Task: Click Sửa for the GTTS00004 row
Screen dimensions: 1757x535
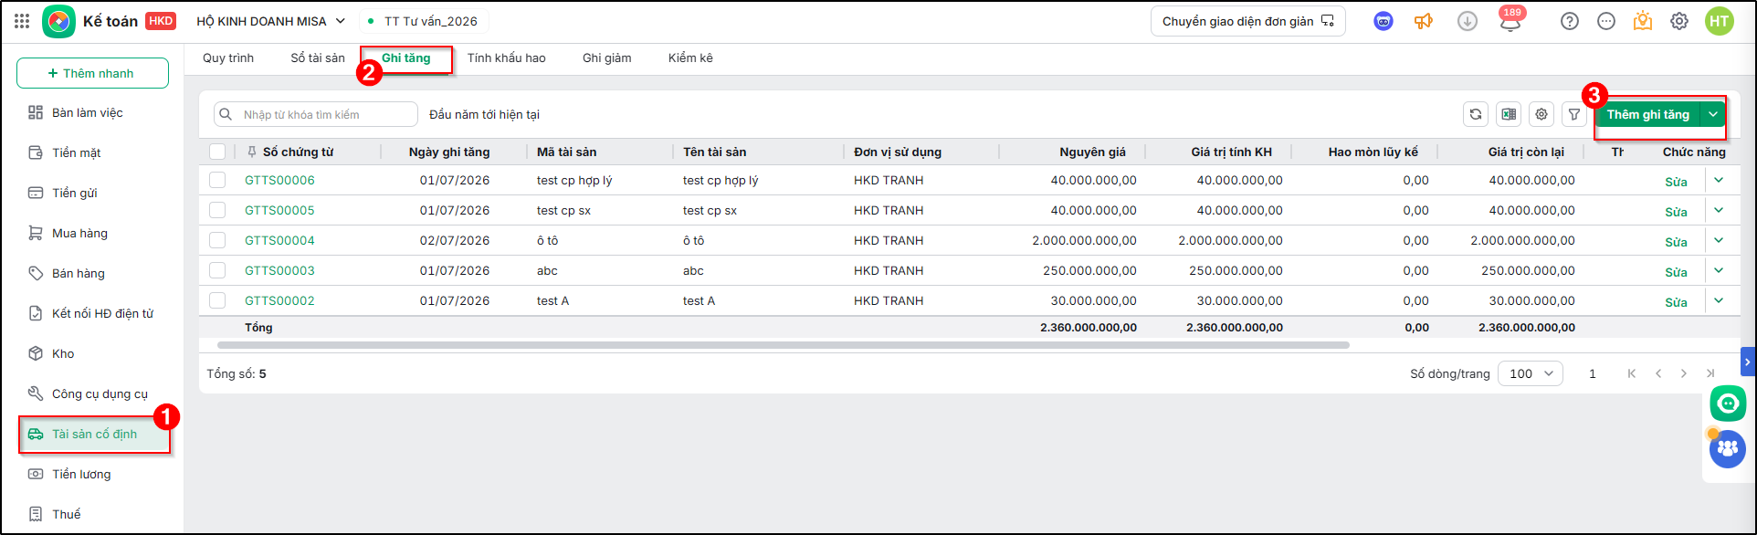Action: [1676, 242]
